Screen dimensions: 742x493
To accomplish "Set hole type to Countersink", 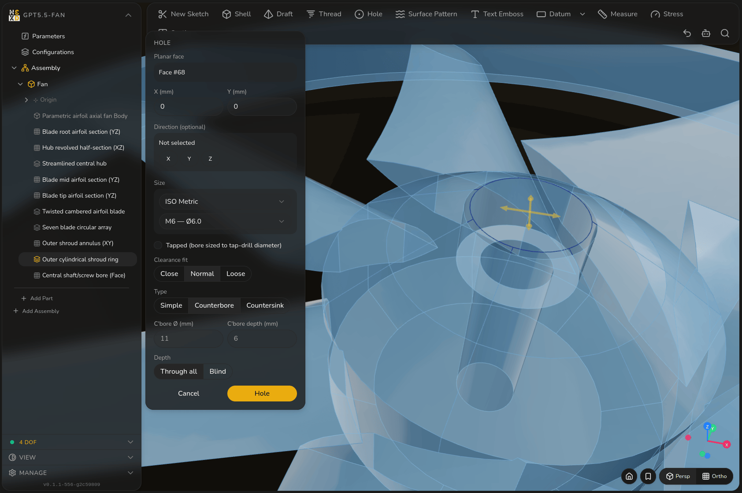I will pyautogui.click(x=265, y=305).
